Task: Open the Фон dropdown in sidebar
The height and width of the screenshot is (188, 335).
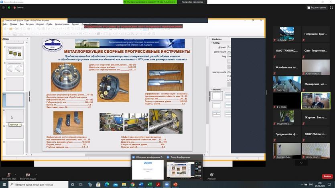Action: point(229,56)
